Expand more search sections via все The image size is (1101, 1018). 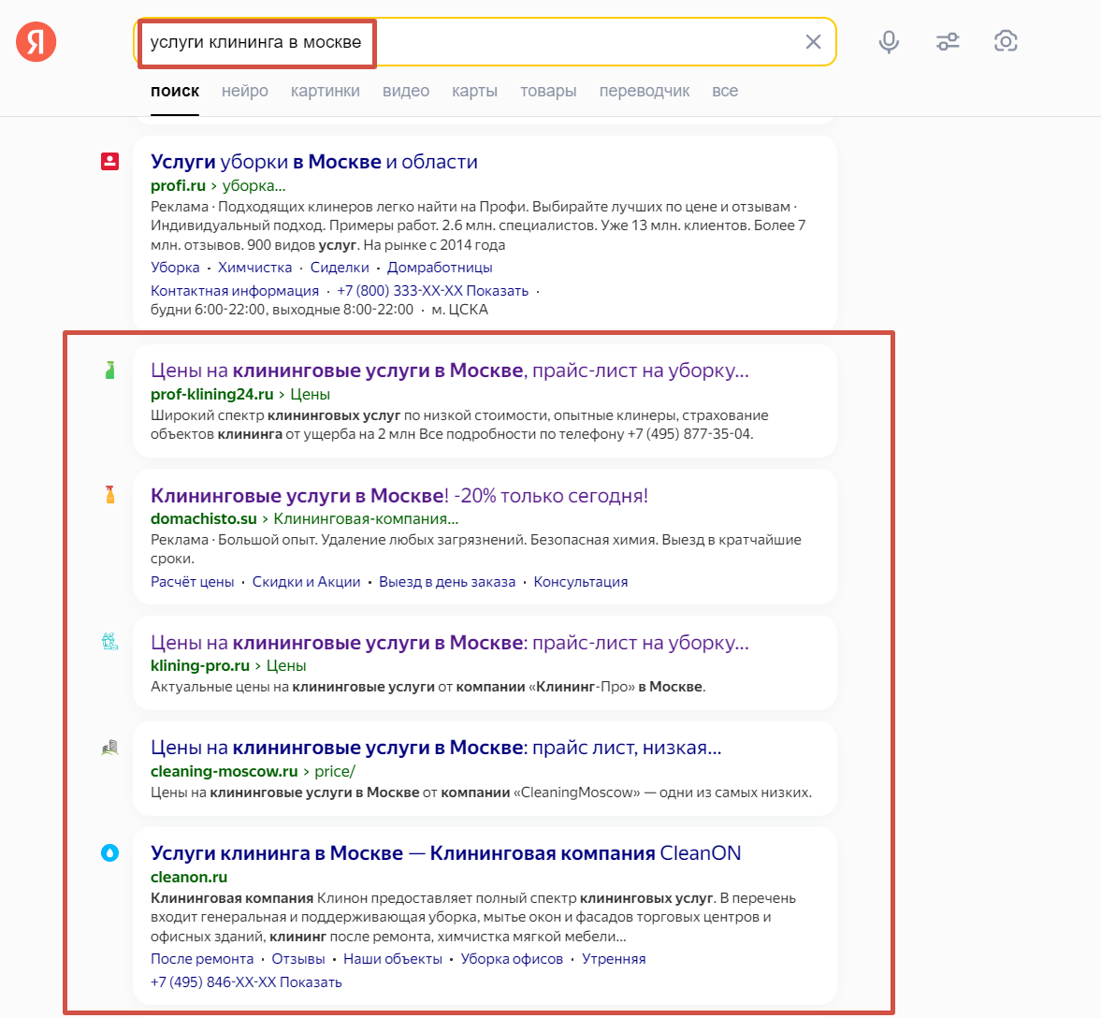tap(725, 91)
